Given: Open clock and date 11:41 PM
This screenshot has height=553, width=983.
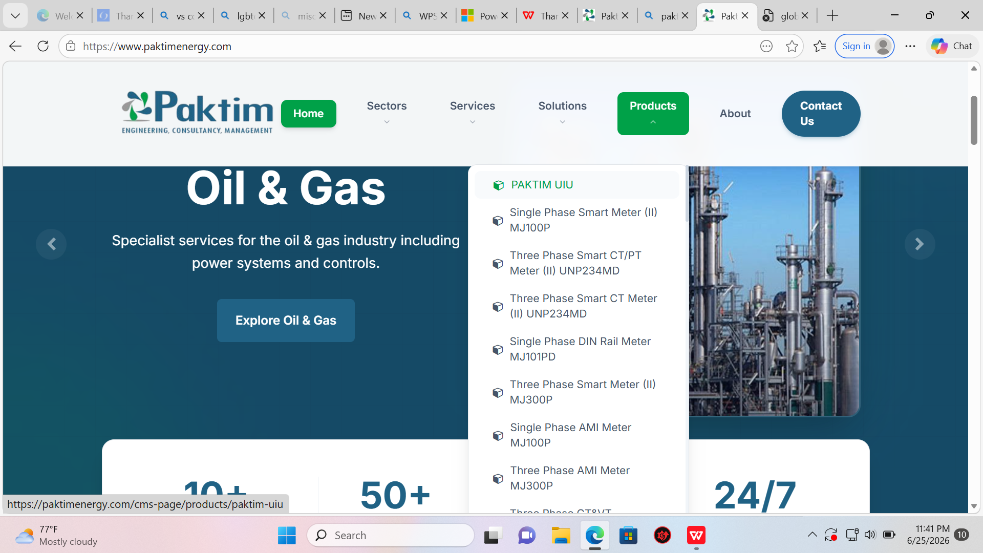Looking at the screenshot, I should click(928, 535).
